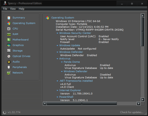Image resolution: width=148 pixels, height=116 pixels.
Task: Open the Summary section
Action: pos(19,18)
